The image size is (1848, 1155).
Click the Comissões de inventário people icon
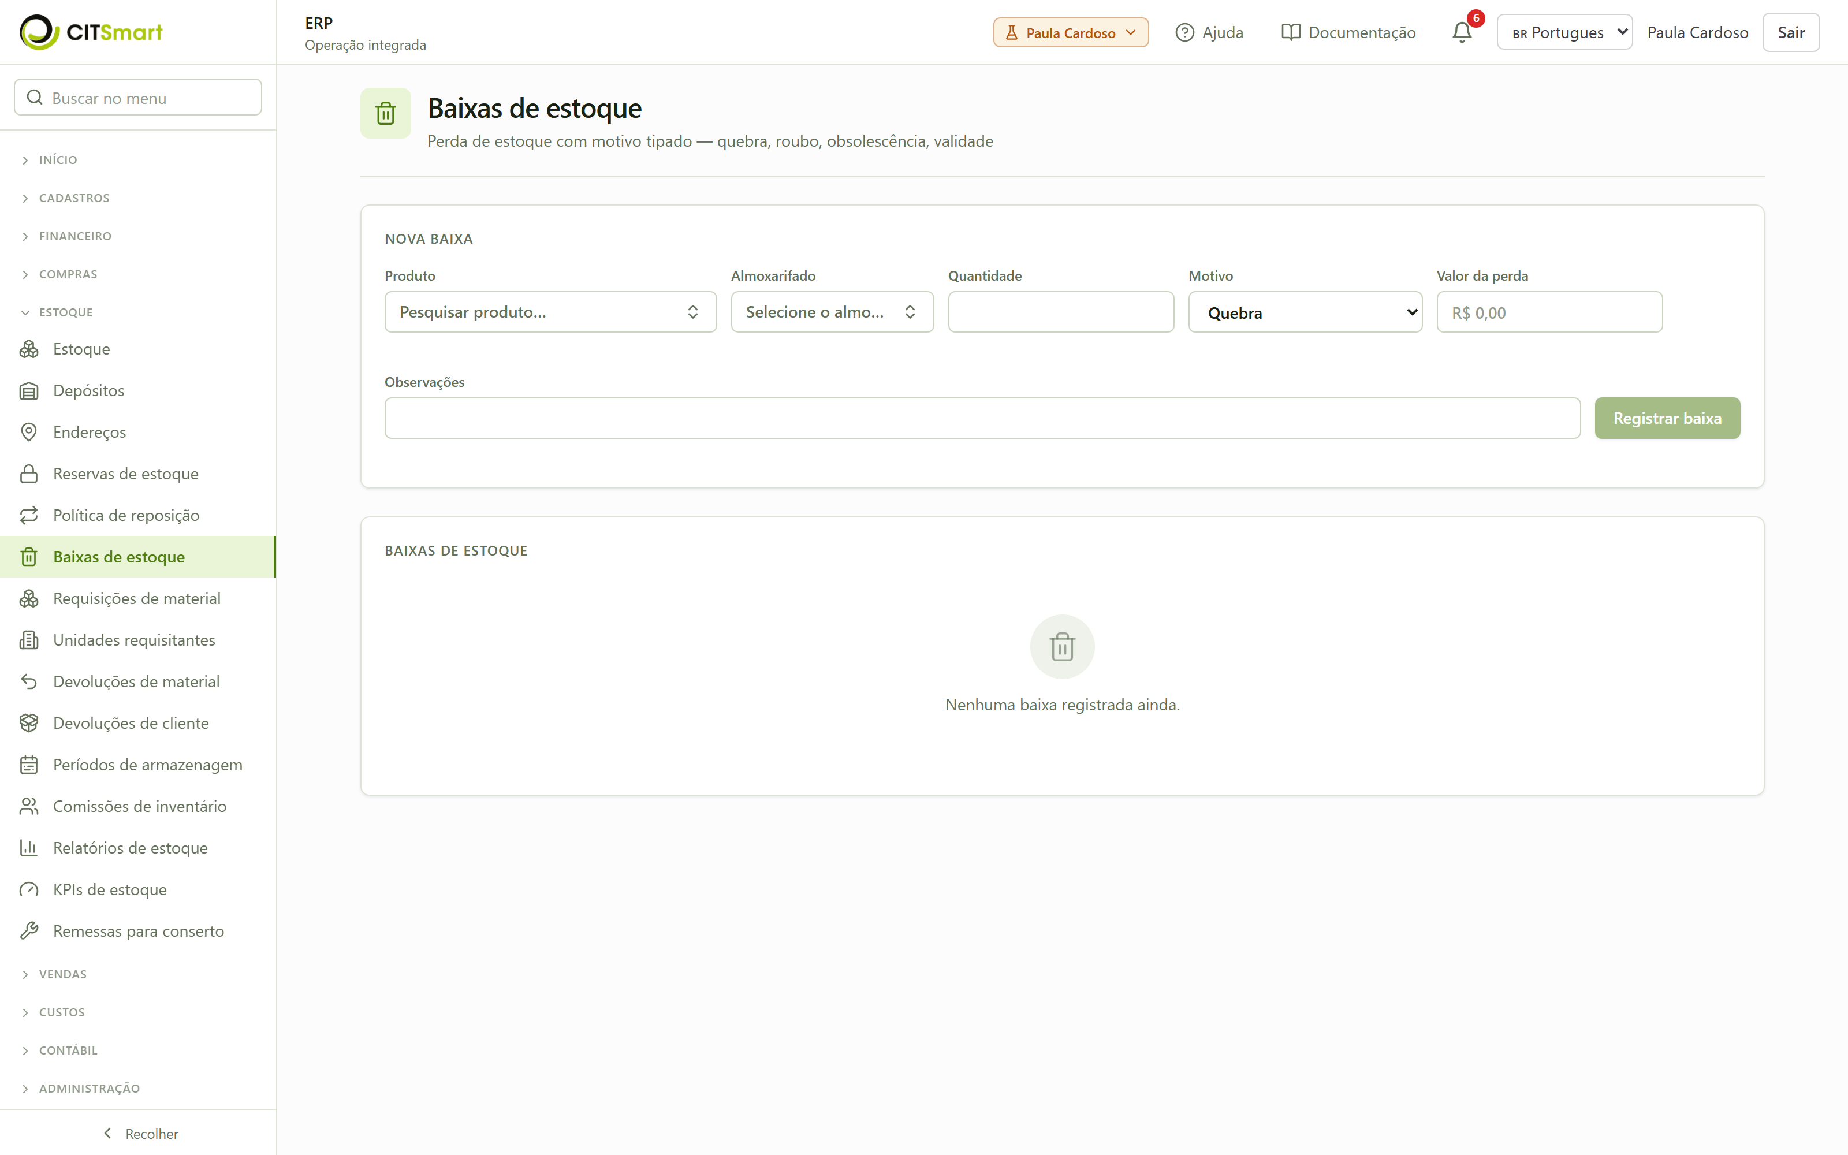(x=29, y=807)
